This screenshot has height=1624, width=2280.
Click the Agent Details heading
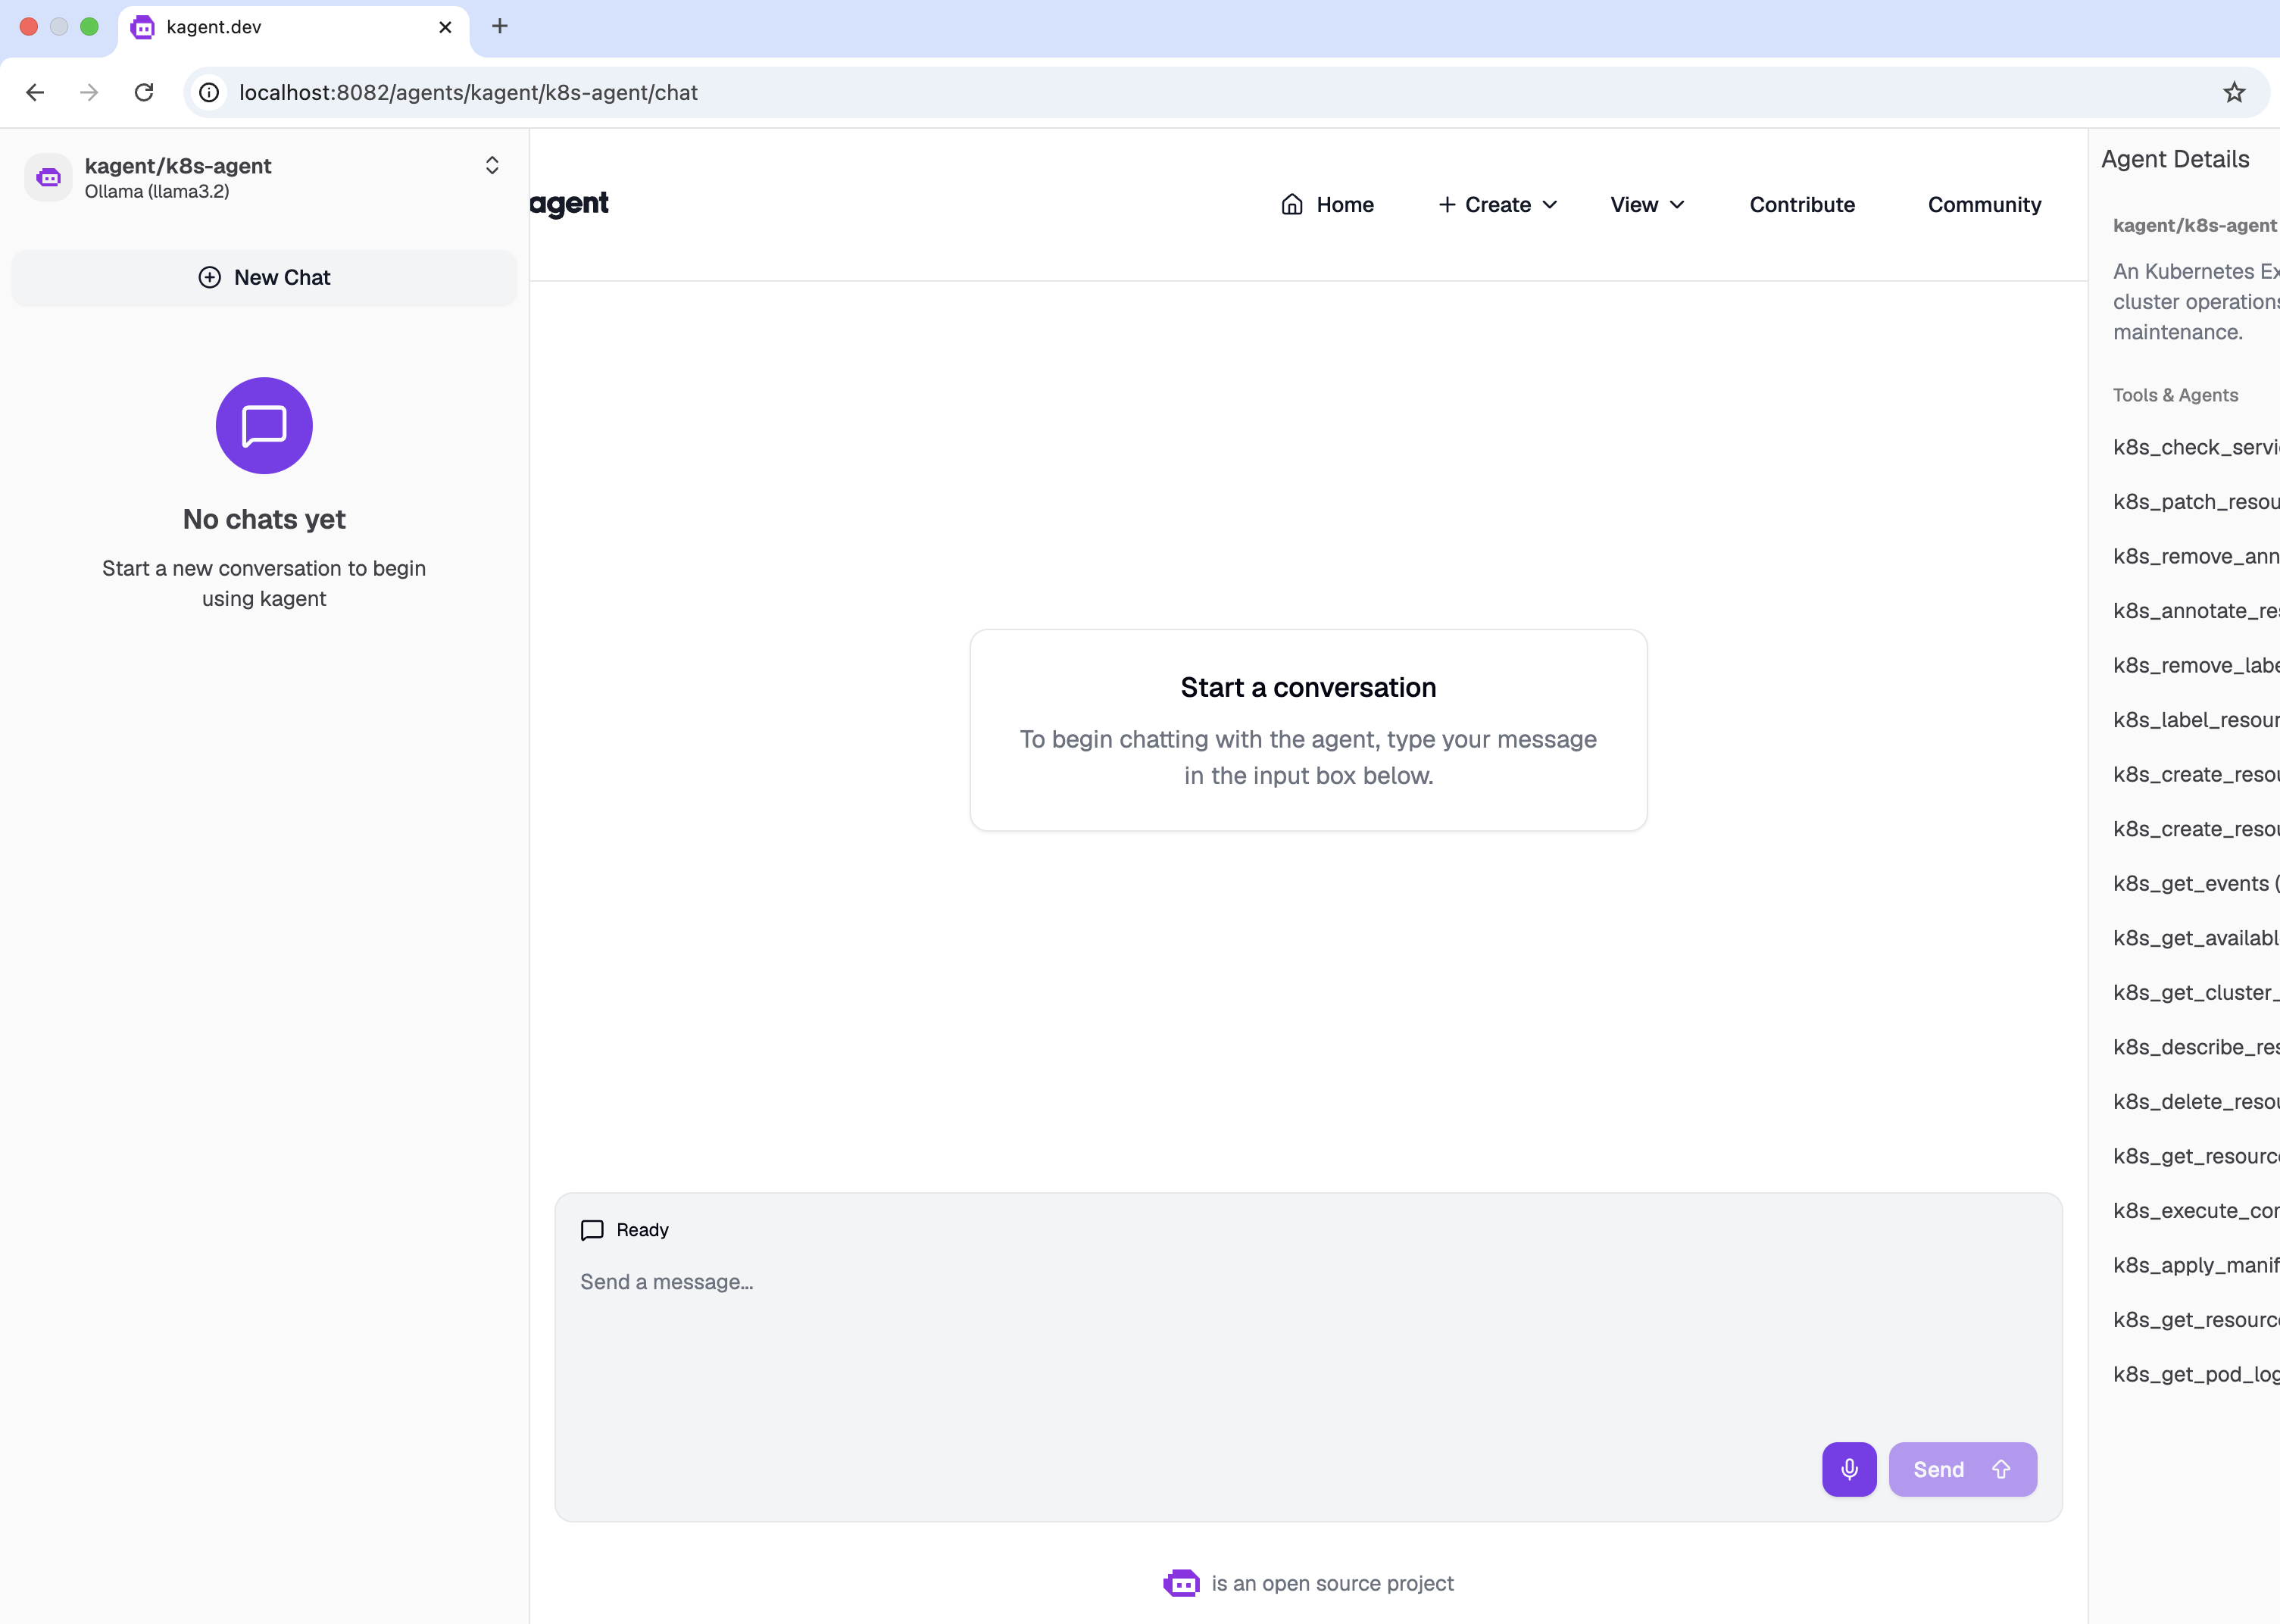pyautogui.click(x=2175, y=159)
